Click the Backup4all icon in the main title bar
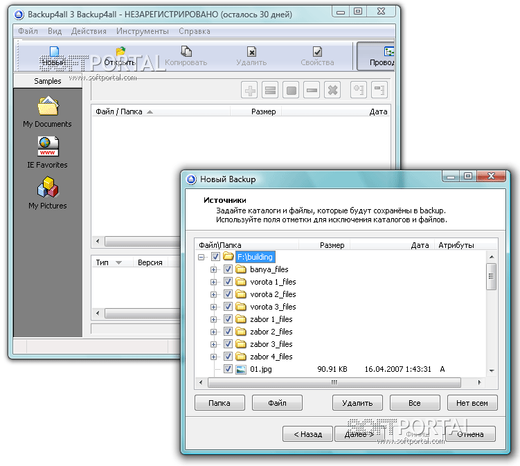 click(x=19, y=15)
